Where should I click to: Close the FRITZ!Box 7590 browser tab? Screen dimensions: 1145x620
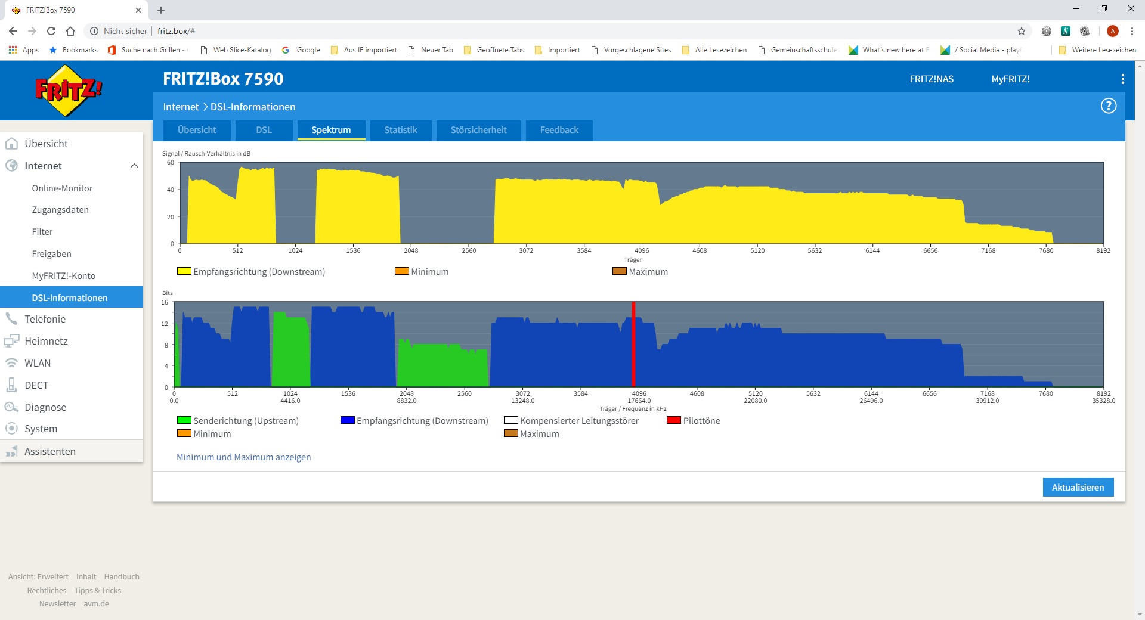click(138, 10)
